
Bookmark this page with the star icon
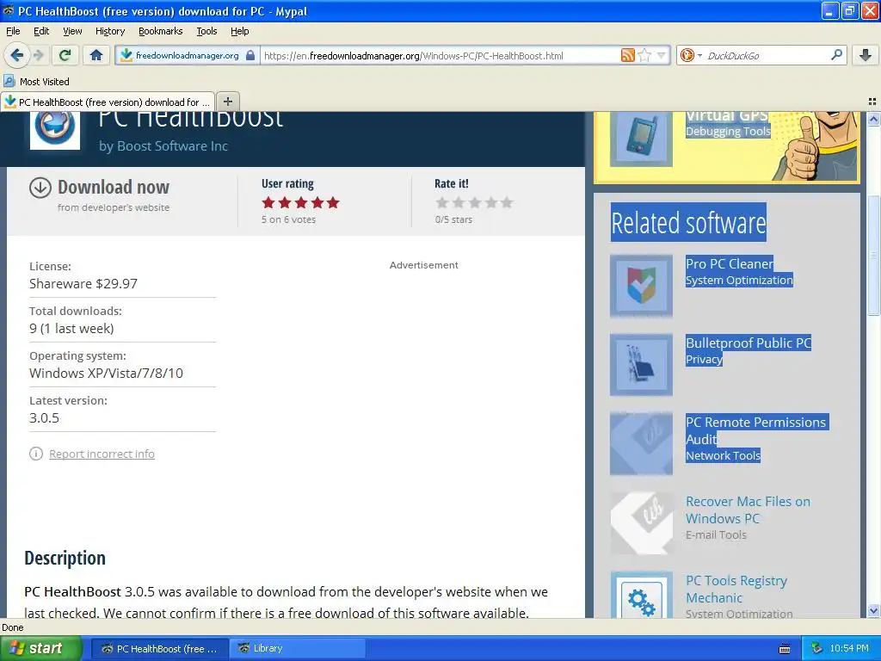pos(644,55)
